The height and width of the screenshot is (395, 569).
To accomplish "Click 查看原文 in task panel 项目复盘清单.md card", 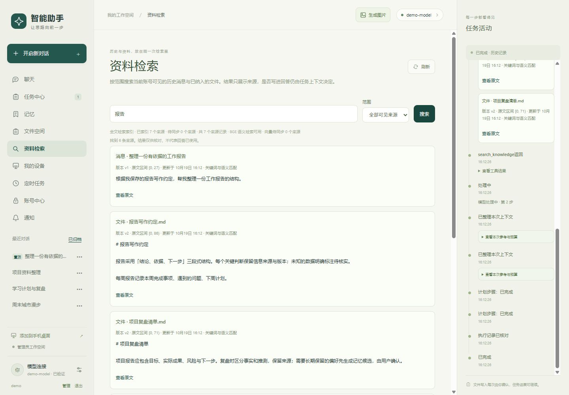I will (491, 134).
